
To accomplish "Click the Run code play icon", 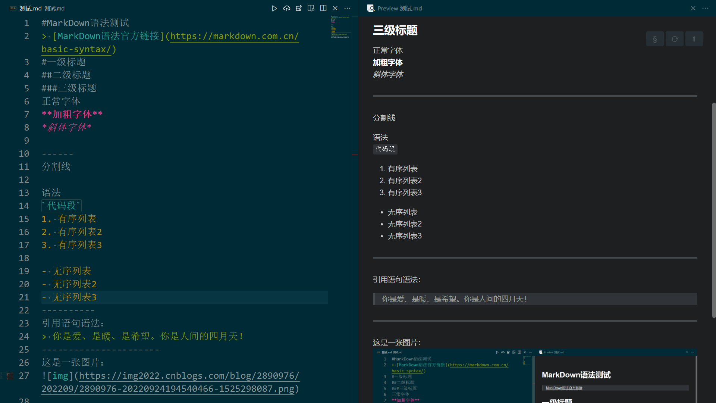I will pos(274,8).
